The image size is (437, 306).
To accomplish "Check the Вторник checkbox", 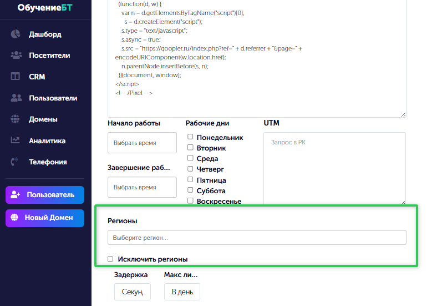I will (190, 147).
